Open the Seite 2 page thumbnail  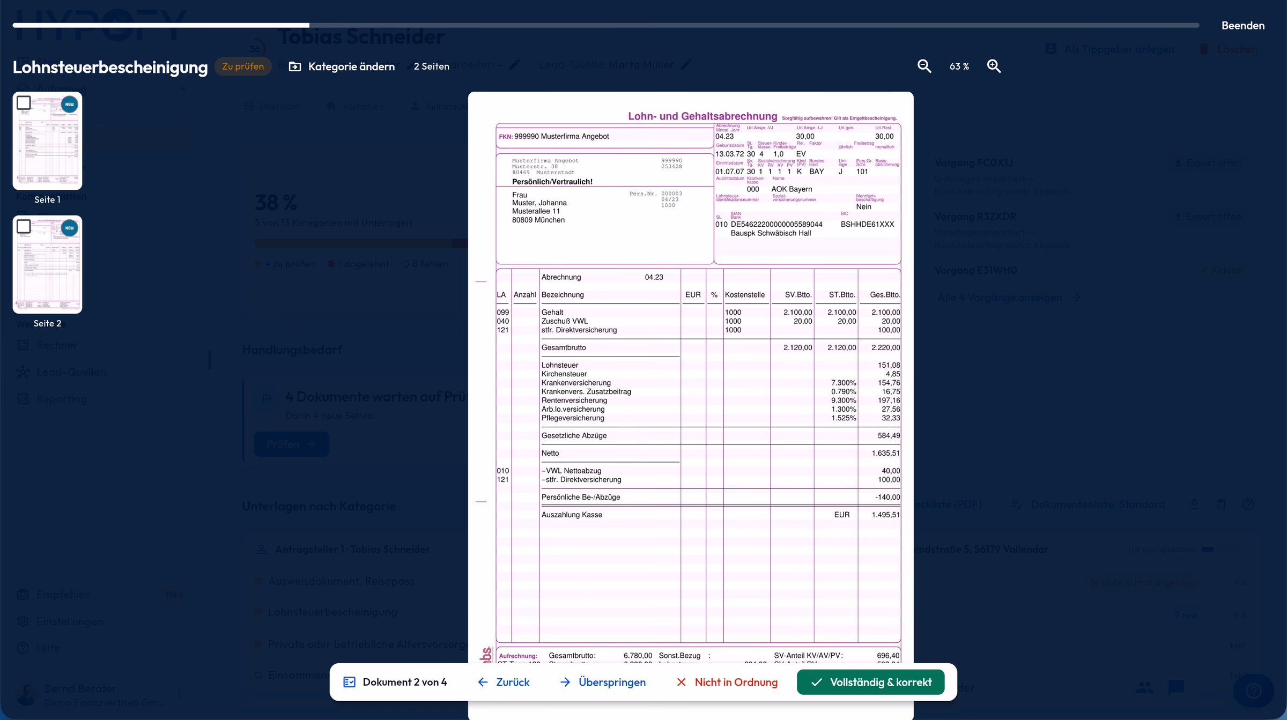[x=47, y=264]
